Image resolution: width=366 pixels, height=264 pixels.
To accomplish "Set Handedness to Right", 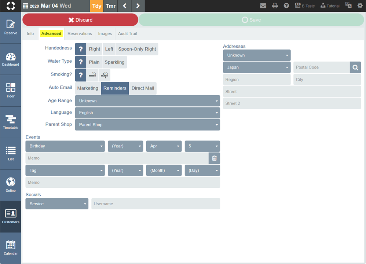I will pos(94,49).
